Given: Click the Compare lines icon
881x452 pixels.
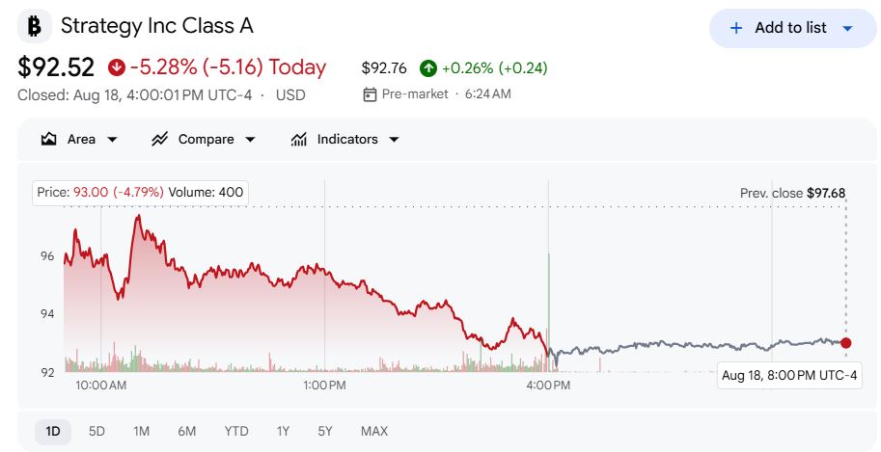Looking at the screenshot, I should point(159,139).
